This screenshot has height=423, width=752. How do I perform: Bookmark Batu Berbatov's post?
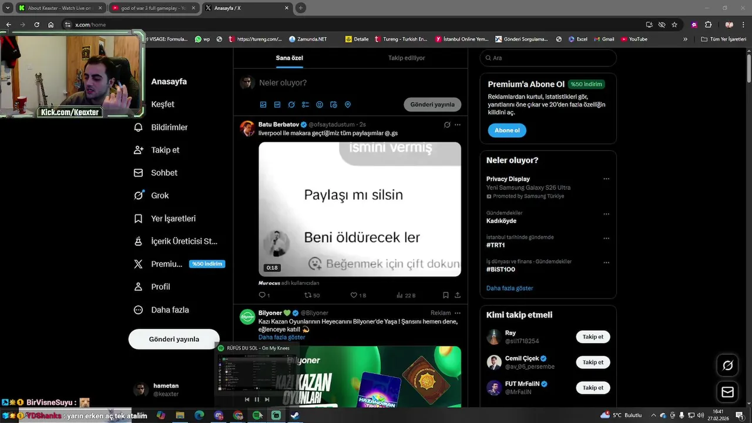pyautogui.click(x=445, y=295)
